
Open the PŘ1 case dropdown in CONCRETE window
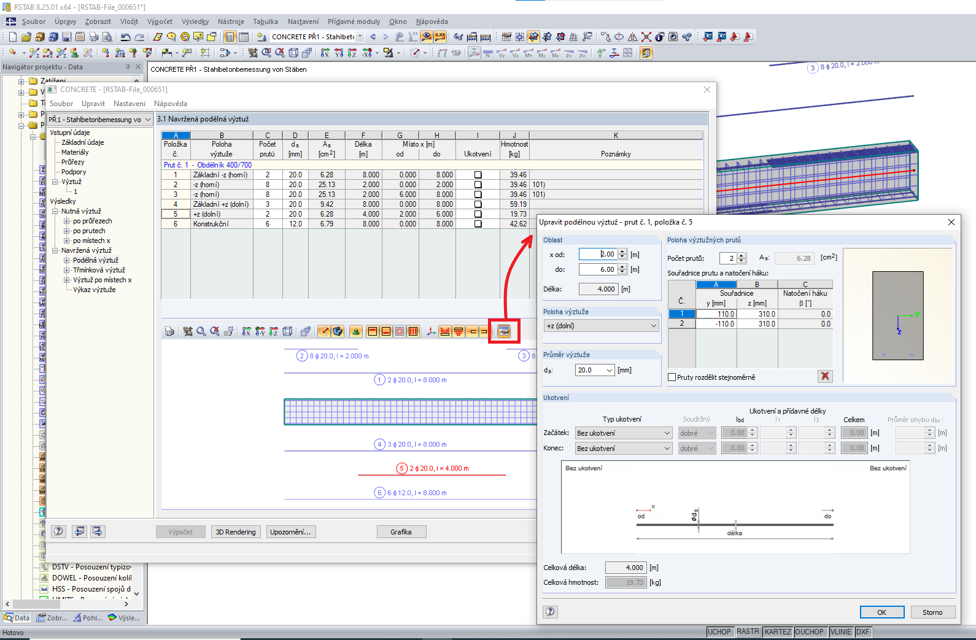pyautogui.click(x=100, y=120)
